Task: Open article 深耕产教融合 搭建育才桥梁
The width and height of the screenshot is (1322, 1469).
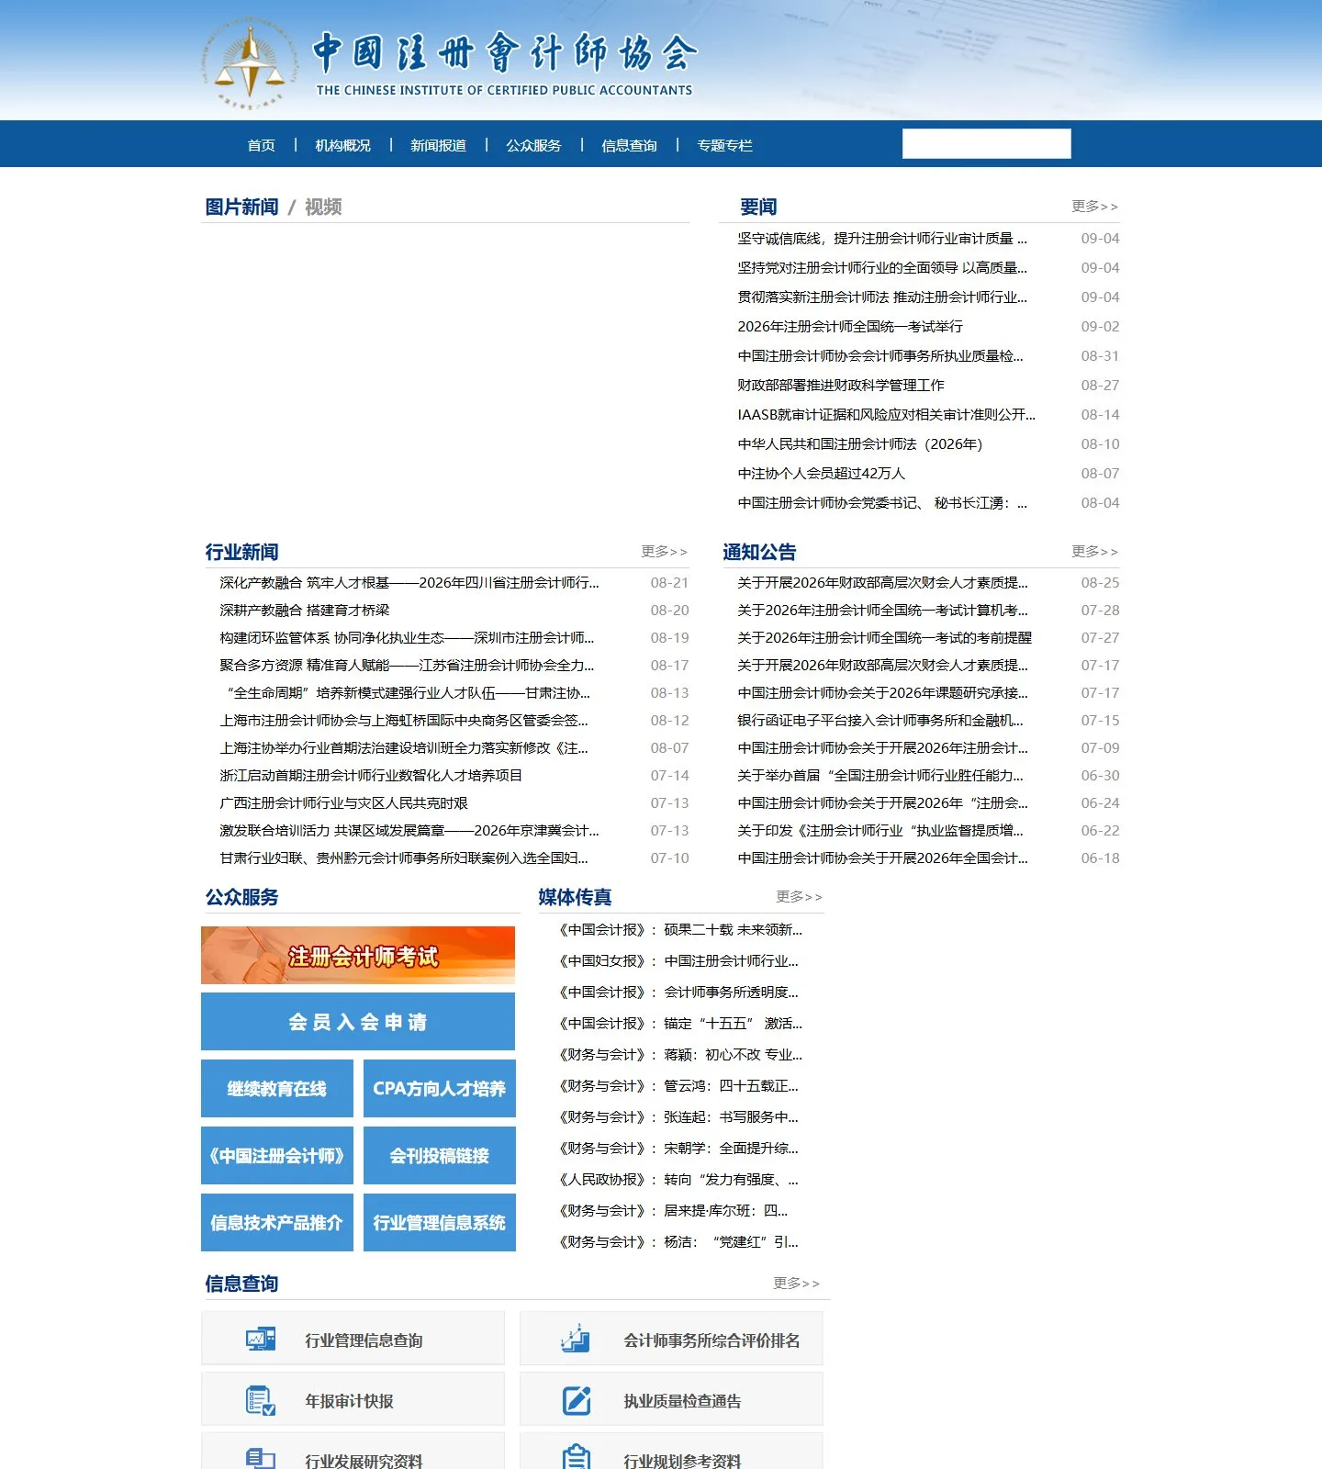Action: coord(305,611)
